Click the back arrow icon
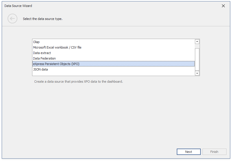This screenshot has height=161, width=232. (x=12, y=18)
